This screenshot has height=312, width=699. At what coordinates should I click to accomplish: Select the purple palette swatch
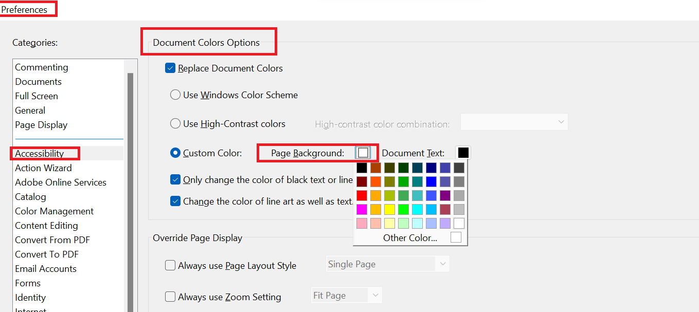coord(445,195)
